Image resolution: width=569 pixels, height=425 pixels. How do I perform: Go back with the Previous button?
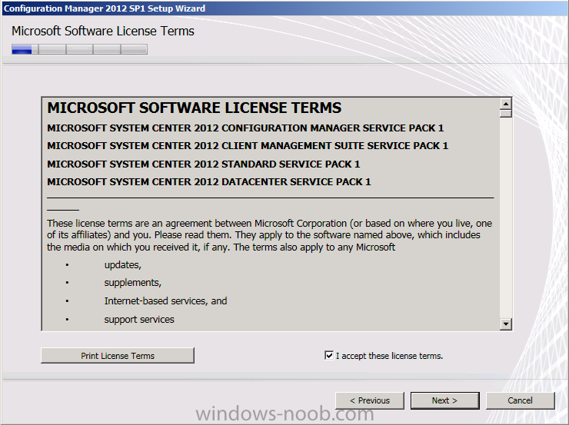coord(370,400)
